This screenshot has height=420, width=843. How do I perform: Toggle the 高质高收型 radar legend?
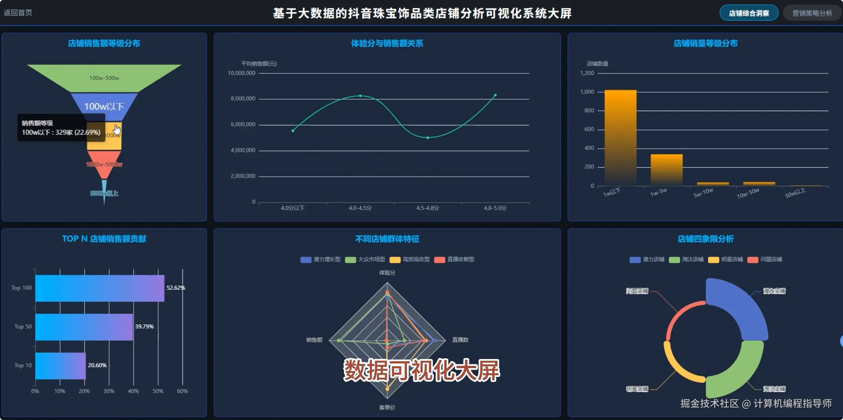click(x=410, y=259)
